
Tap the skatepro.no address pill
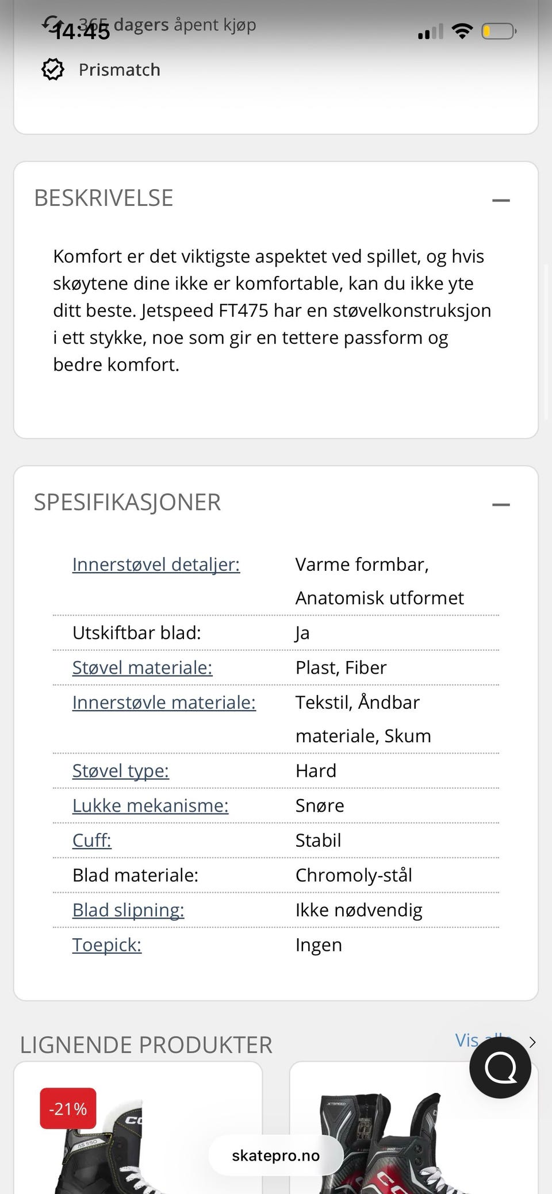[276, 1155]
